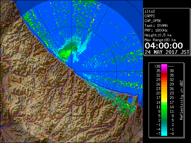Viewport: 191px width, 143px height.
Task: Select the 'Task: OYAMA' line
Action: point(156,26)
